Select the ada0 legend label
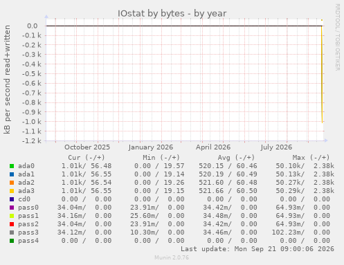 pos(26,166)
